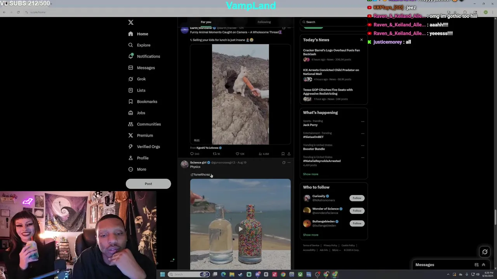Click the Grok icon on Science girl post
497x279 pixels.
tap(284, 163)
